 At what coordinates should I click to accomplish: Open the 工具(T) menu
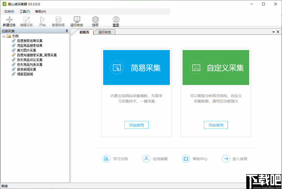point(25,12)
